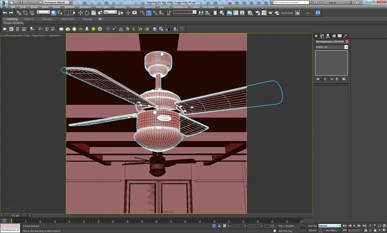Screen dimensions: 387x233
Task: Click the object color swatch beside Westinghouse name
Action: coord(347,42)
